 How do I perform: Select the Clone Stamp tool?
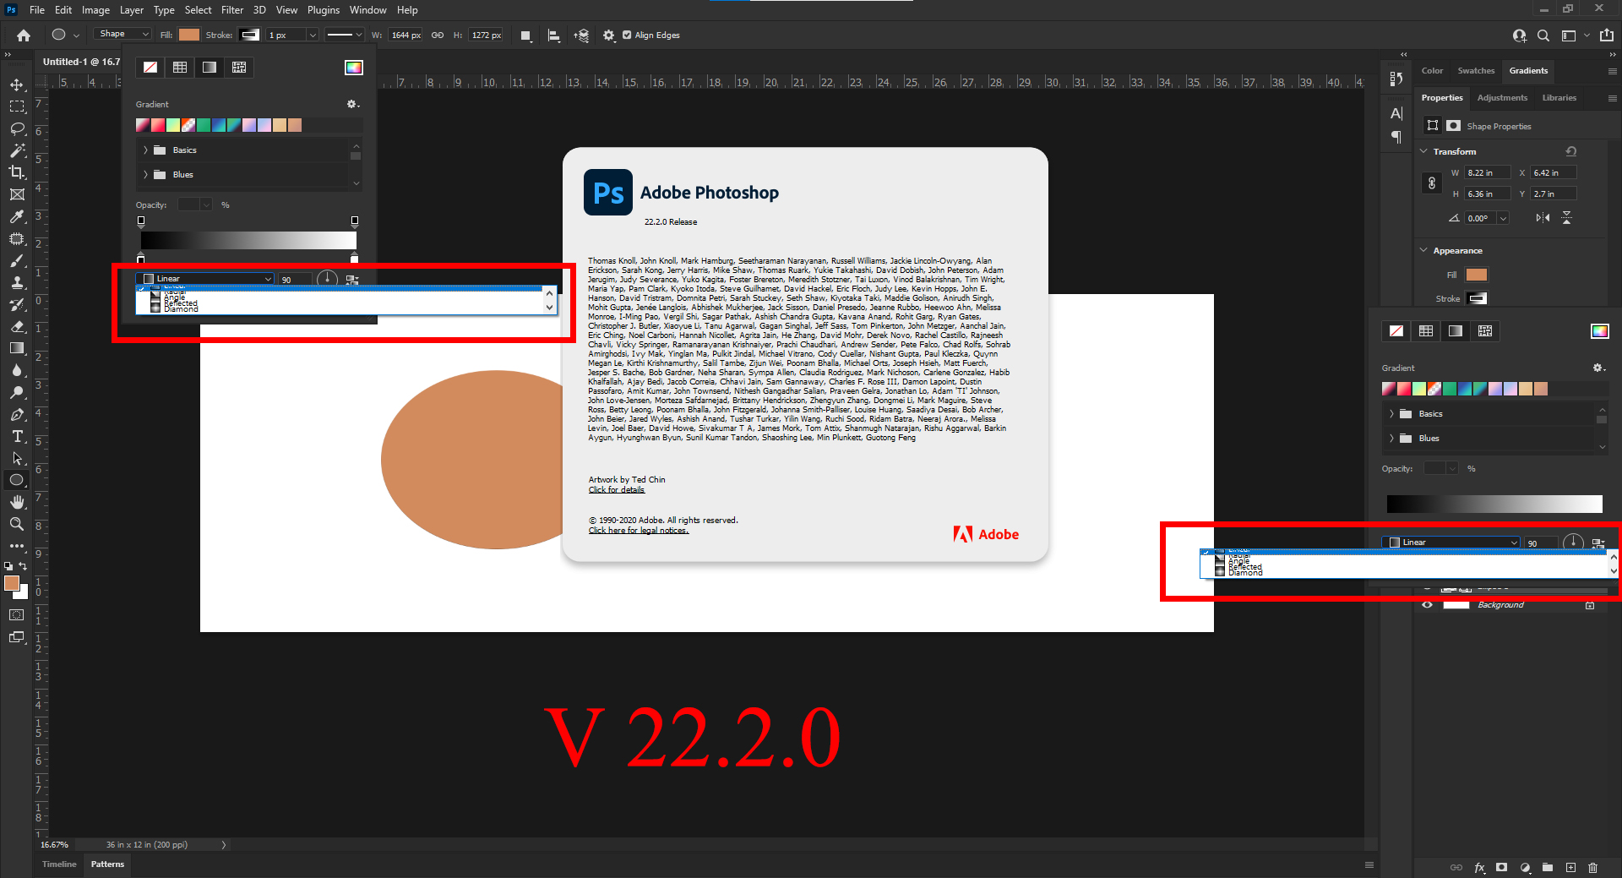point(16,282)
